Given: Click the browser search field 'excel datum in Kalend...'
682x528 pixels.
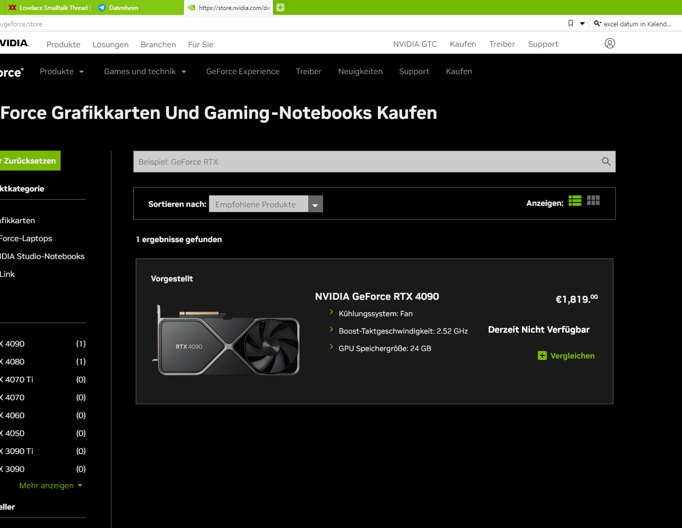Looking at the screenshot, I should pos(638,24).
